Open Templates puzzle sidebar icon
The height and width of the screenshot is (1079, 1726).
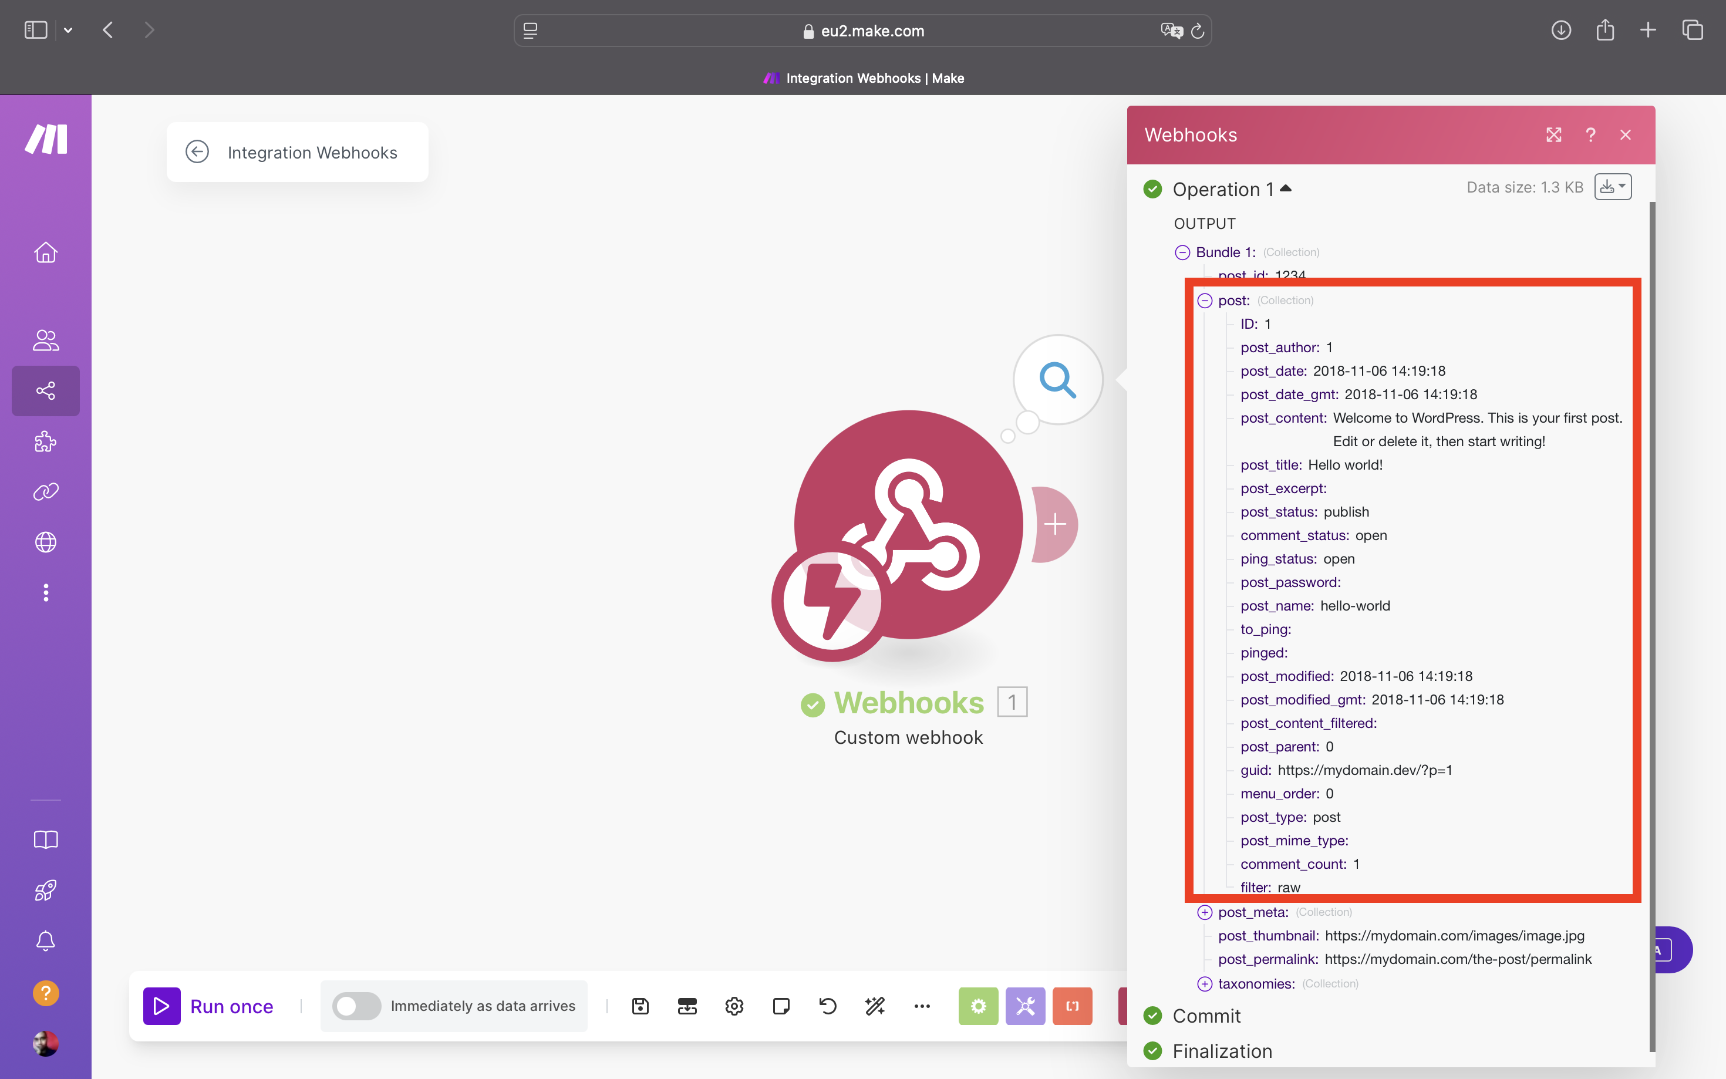coord(46,441)
